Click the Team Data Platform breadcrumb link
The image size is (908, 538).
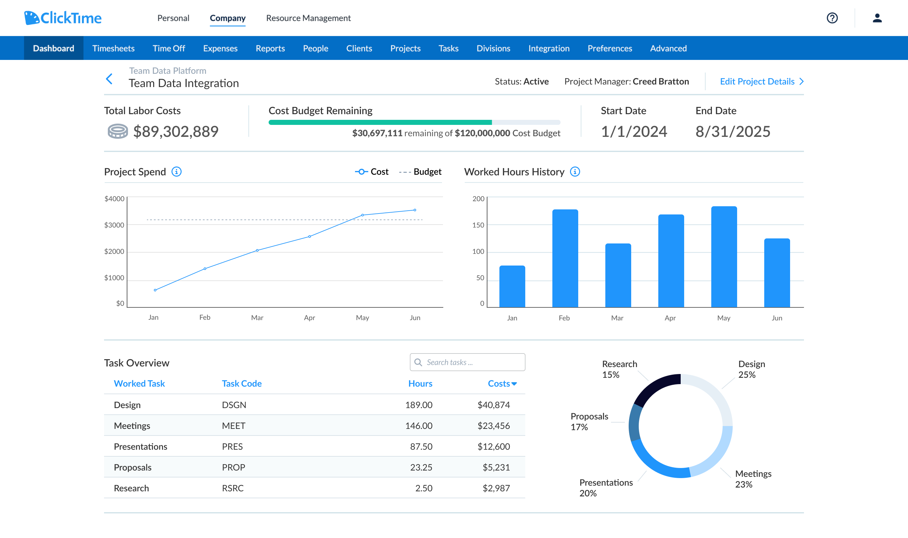click(x=168, y=70)
